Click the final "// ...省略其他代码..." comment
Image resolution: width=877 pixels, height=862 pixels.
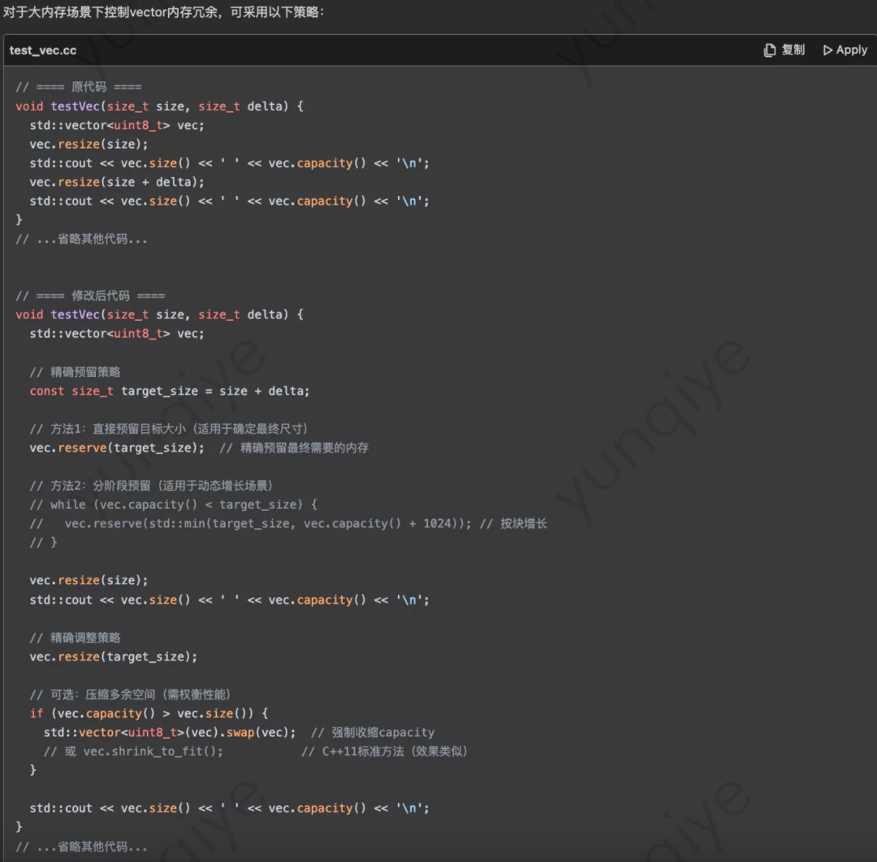point(82,847)
